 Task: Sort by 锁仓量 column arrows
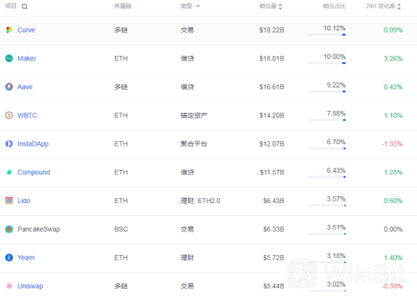coord(281,6)
